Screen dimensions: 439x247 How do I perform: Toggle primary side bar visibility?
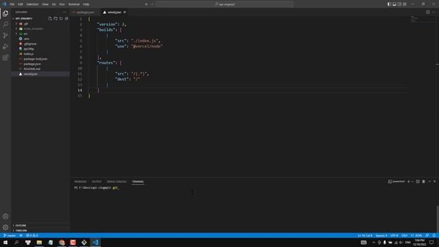(389, 4)
